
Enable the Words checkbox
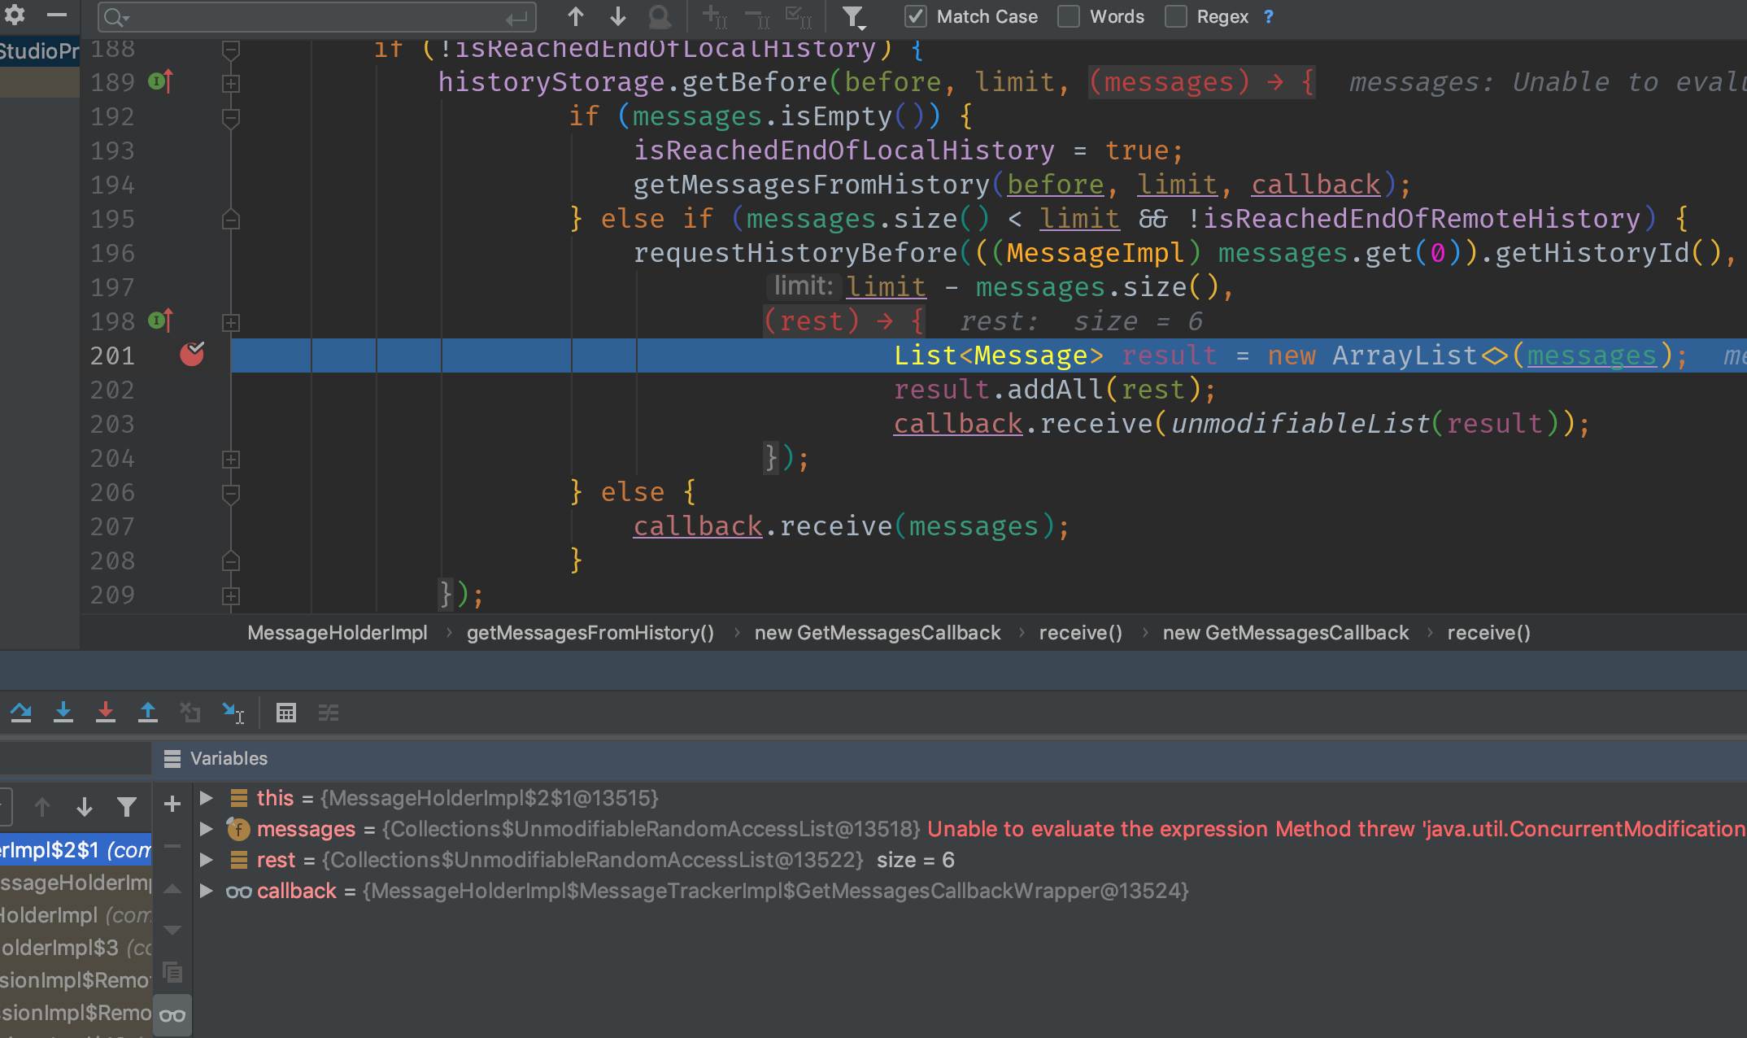[1068, 16]
